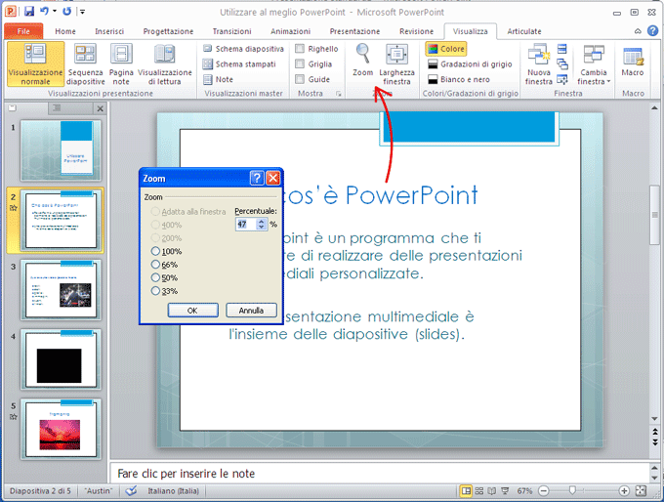Open the Revisione ribbon tab
Viewport: 664px width, 502px height.
pos(416,31)
